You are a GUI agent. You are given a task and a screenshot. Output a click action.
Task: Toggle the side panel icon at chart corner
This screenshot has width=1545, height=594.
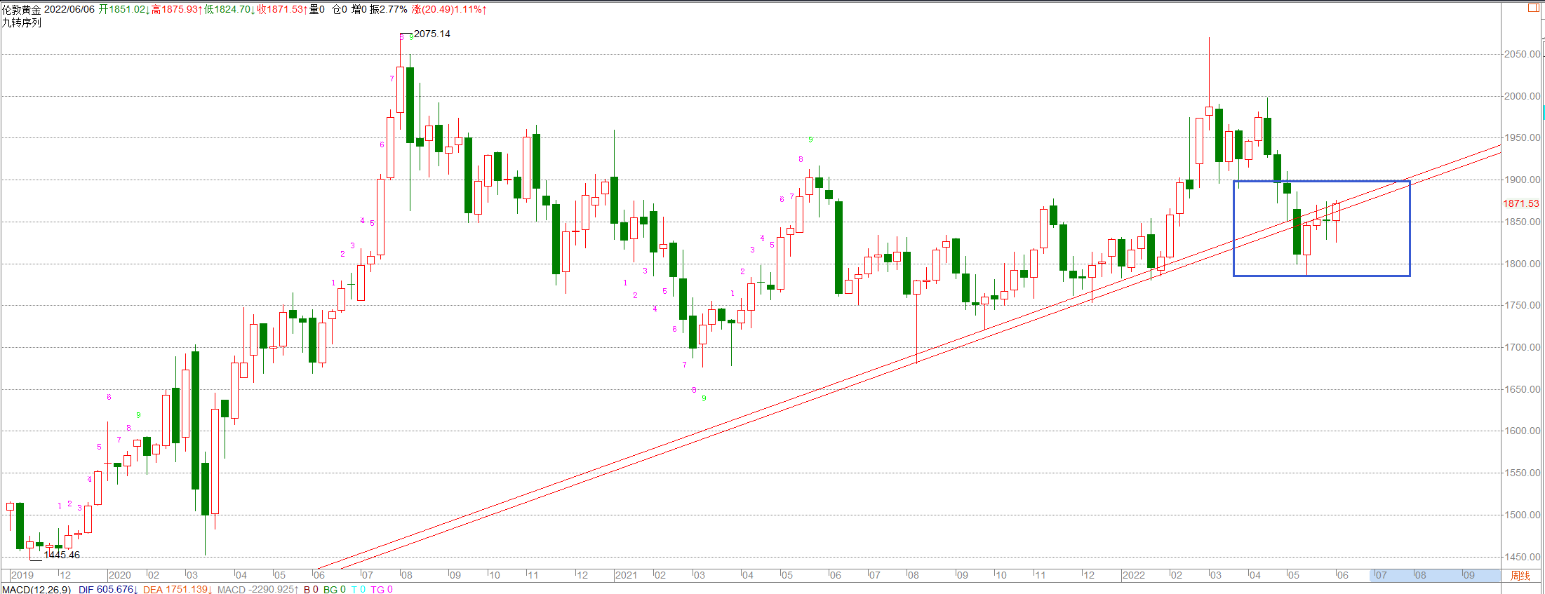[x=1534, y=8]
